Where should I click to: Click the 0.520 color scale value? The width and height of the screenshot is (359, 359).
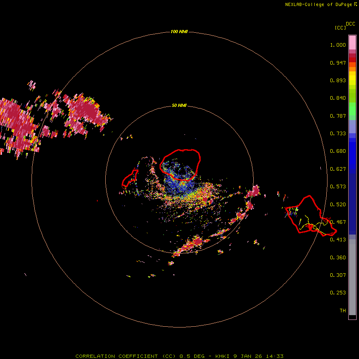coord(338,205)
